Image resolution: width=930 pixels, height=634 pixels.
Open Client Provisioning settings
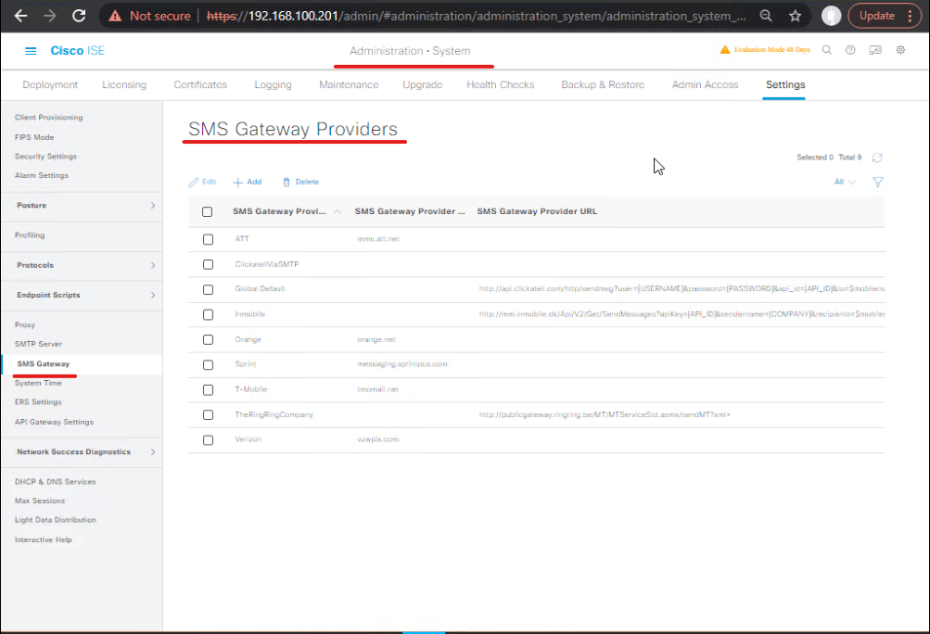click(48, 118)
